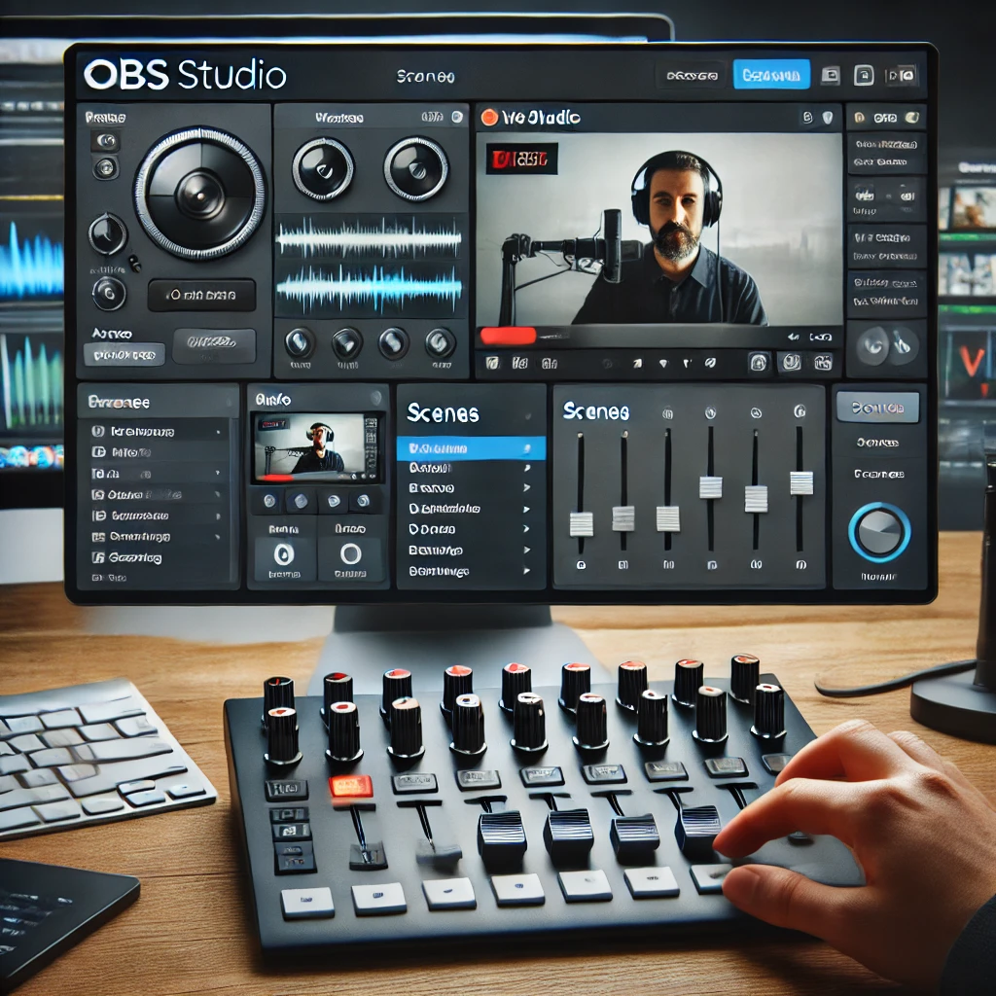Click the grey button above the blue-ringed knob
Screen dimensions: 996x996
point(877,408)
